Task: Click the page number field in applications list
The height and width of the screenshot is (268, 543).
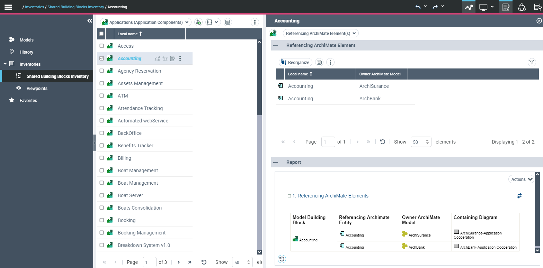Action: coord(149,262)
